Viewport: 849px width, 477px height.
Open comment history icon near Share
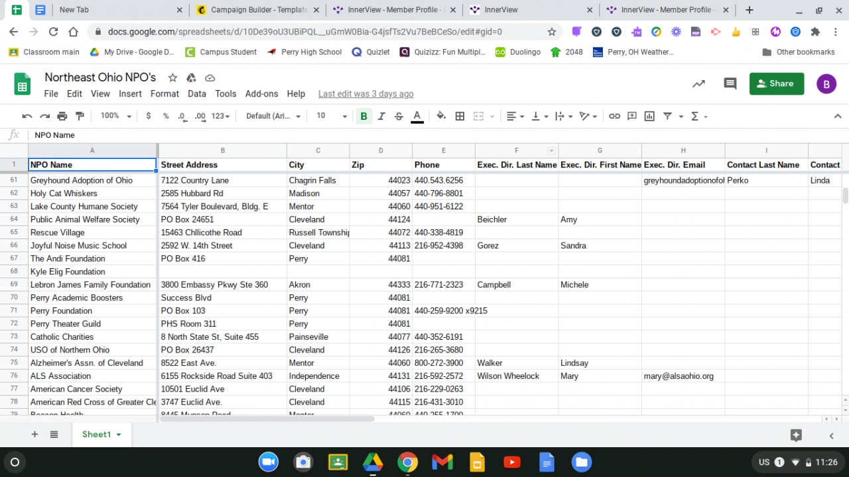[730, 83]
